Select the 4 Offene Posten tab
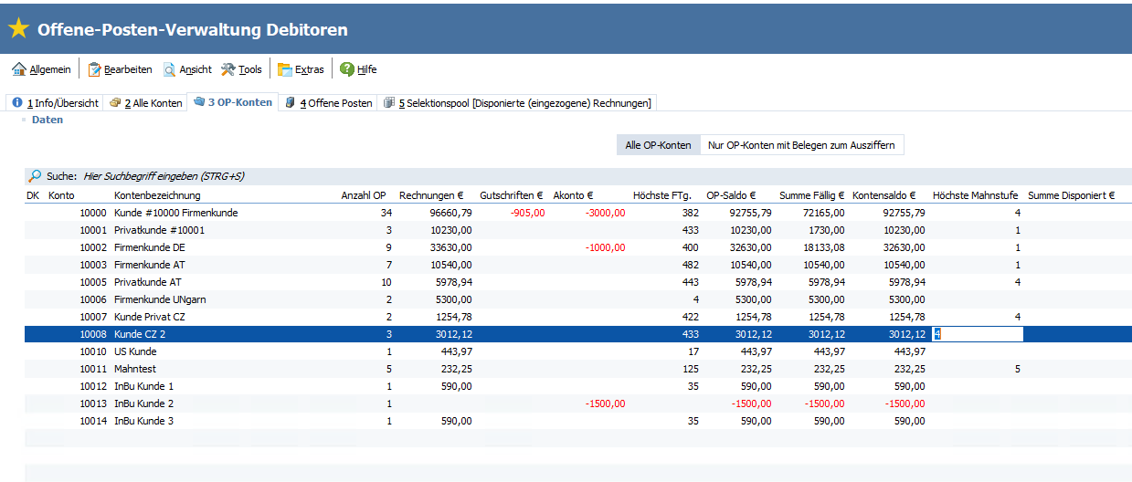 (329, 103)
